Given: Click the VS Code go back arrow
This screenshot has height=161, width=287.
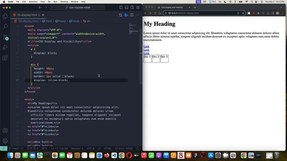Looking at the screenshot, I should [40, 8].
